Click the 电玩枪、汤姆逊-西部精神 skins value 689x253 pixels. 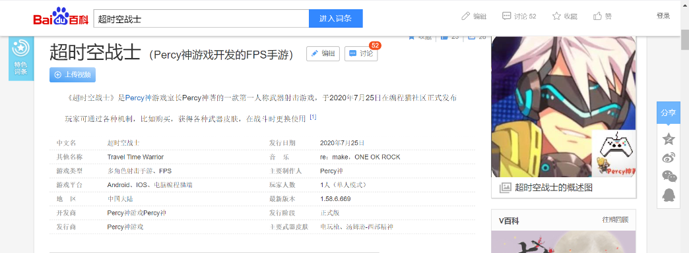tap(356, 227)
